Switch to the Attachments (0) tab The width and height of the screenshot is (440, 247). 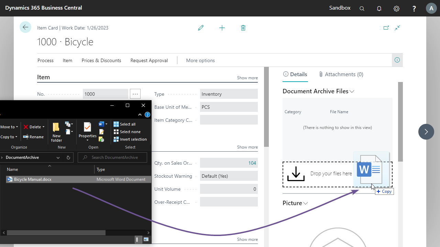tap(341, 74)
